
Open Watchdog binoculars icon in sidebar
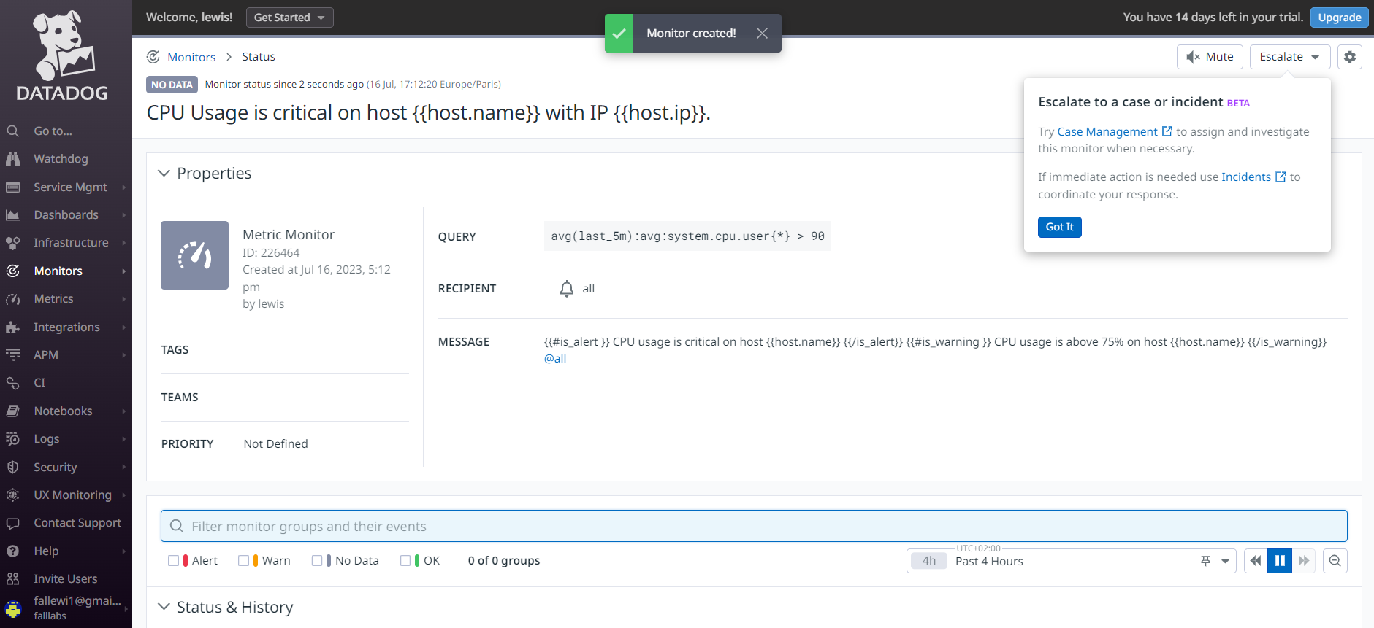pyautogui.click(x=12, y=159)
